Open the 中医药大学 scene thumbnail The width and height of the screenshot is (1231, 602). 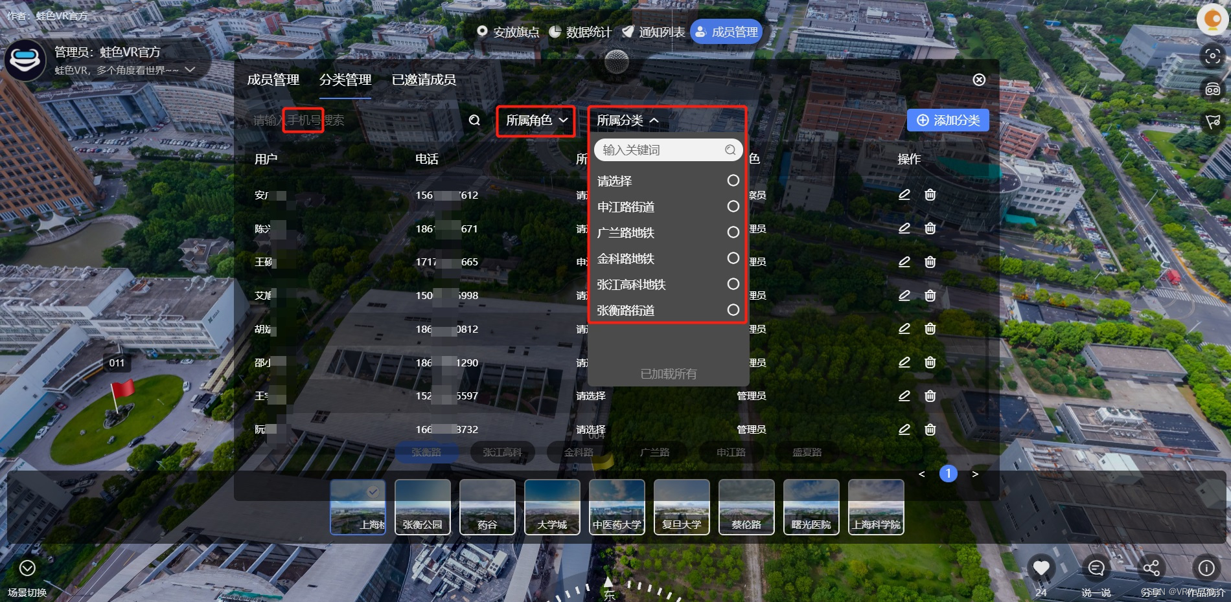tap(617, 507)
